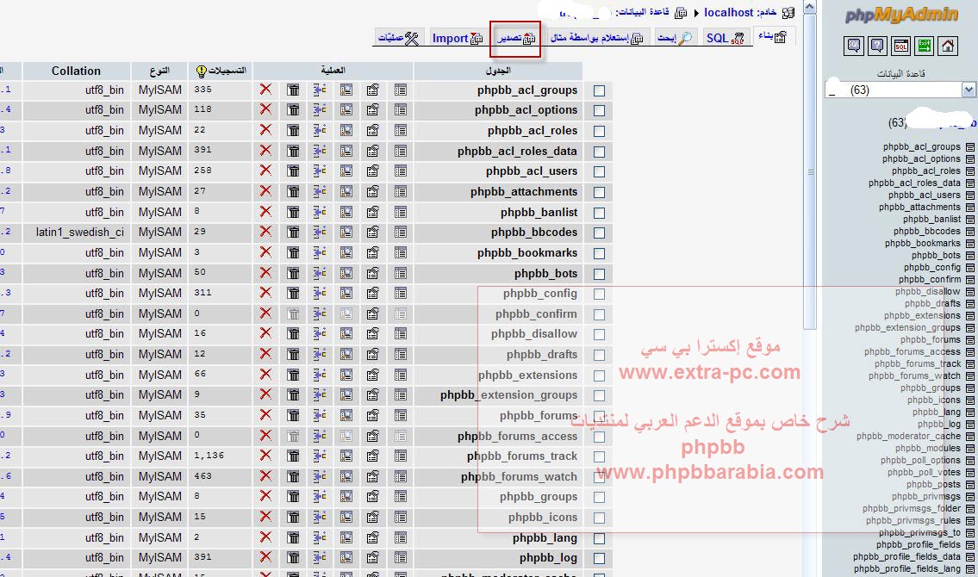Image resolution: width=978 pixels, height=577 pixels.
Task: Click the 1,136 records value
Action: pos(209,456)
